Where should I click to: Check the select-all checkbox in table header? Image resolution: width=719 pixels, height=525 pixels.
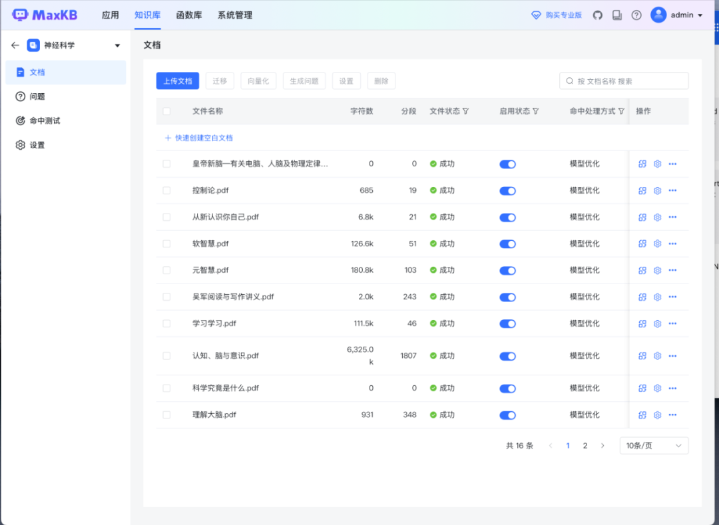(x=166, y=111)
